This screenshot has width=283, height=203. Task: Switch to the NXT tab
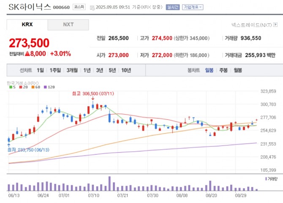coord(68,25)
